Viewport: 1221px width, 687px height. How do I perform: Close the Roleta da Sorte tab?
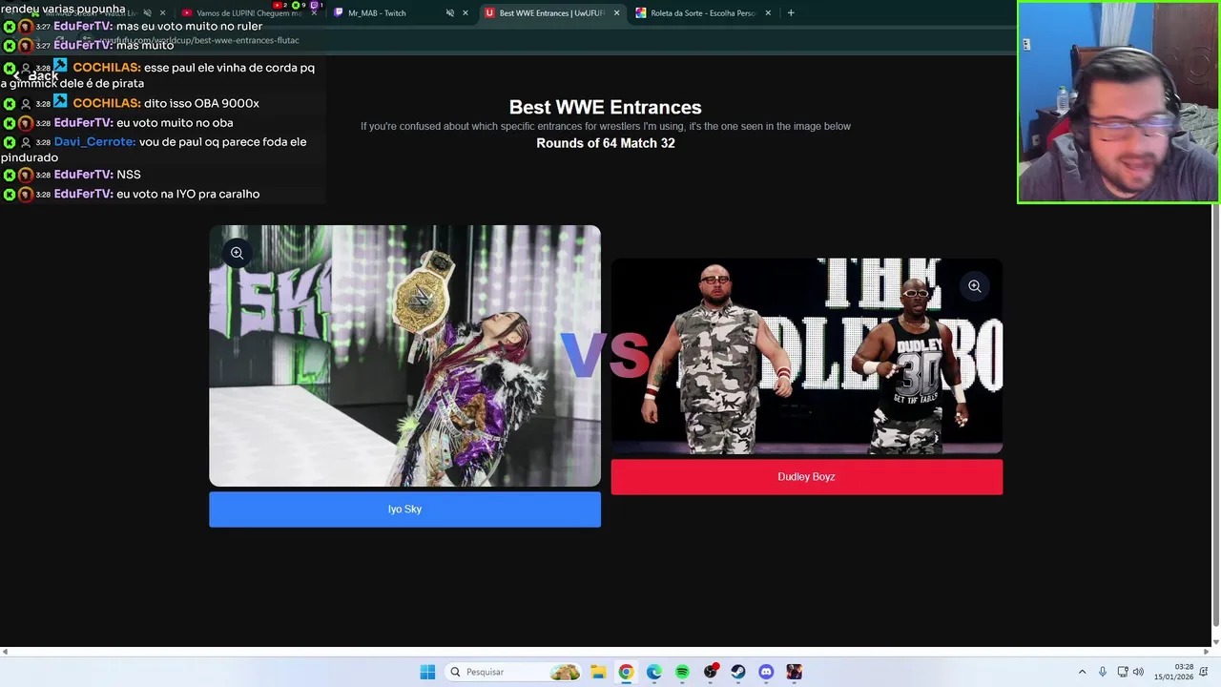(x=768, y=13)
